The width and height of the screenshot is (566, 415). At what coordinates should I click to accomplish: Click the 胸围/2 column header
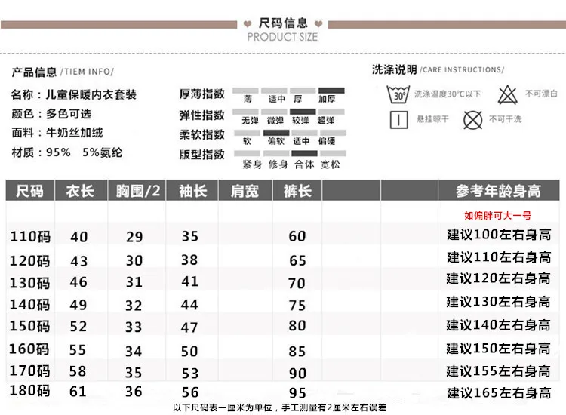[137, 190]
